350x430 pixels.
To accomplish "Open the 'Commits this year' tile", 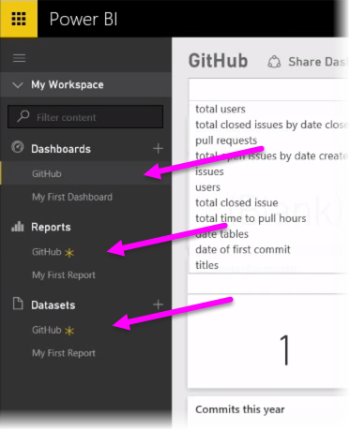I will [x=269, y=412].
